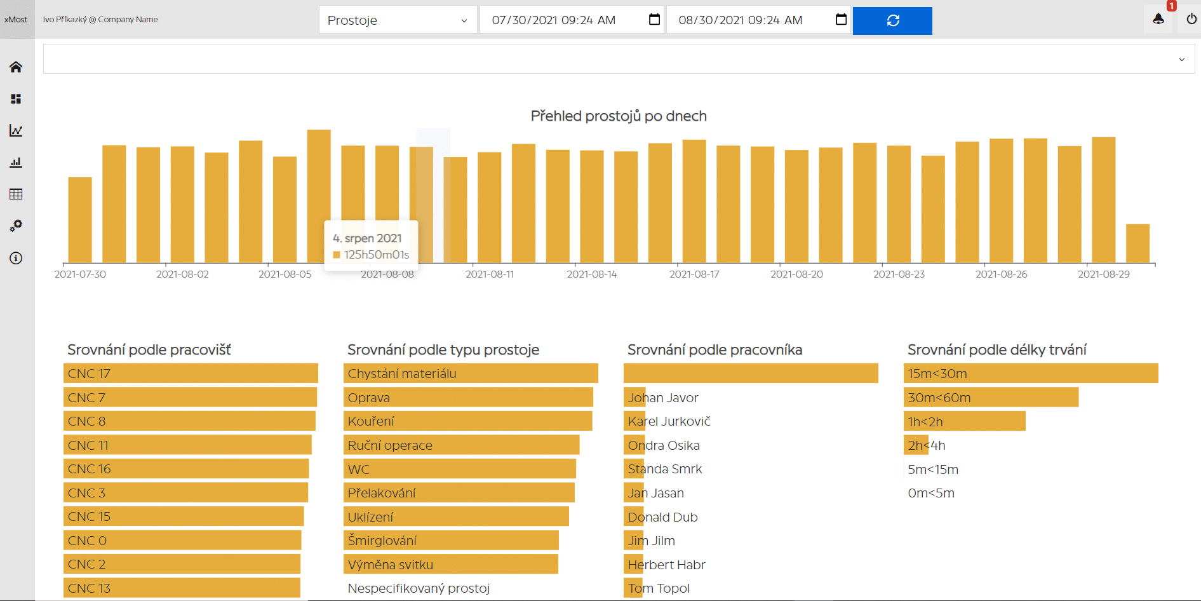Select worker Jan Jasan

coord(655,493)
